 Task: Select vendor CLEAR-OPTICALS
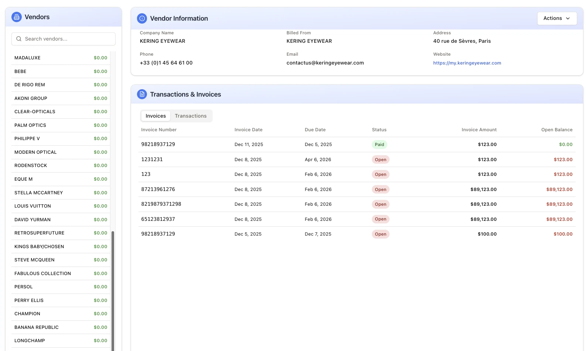pos(61,112)
